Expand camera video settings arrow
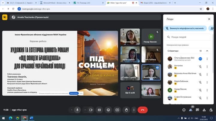The image size is (216, 121). (85, 110)
